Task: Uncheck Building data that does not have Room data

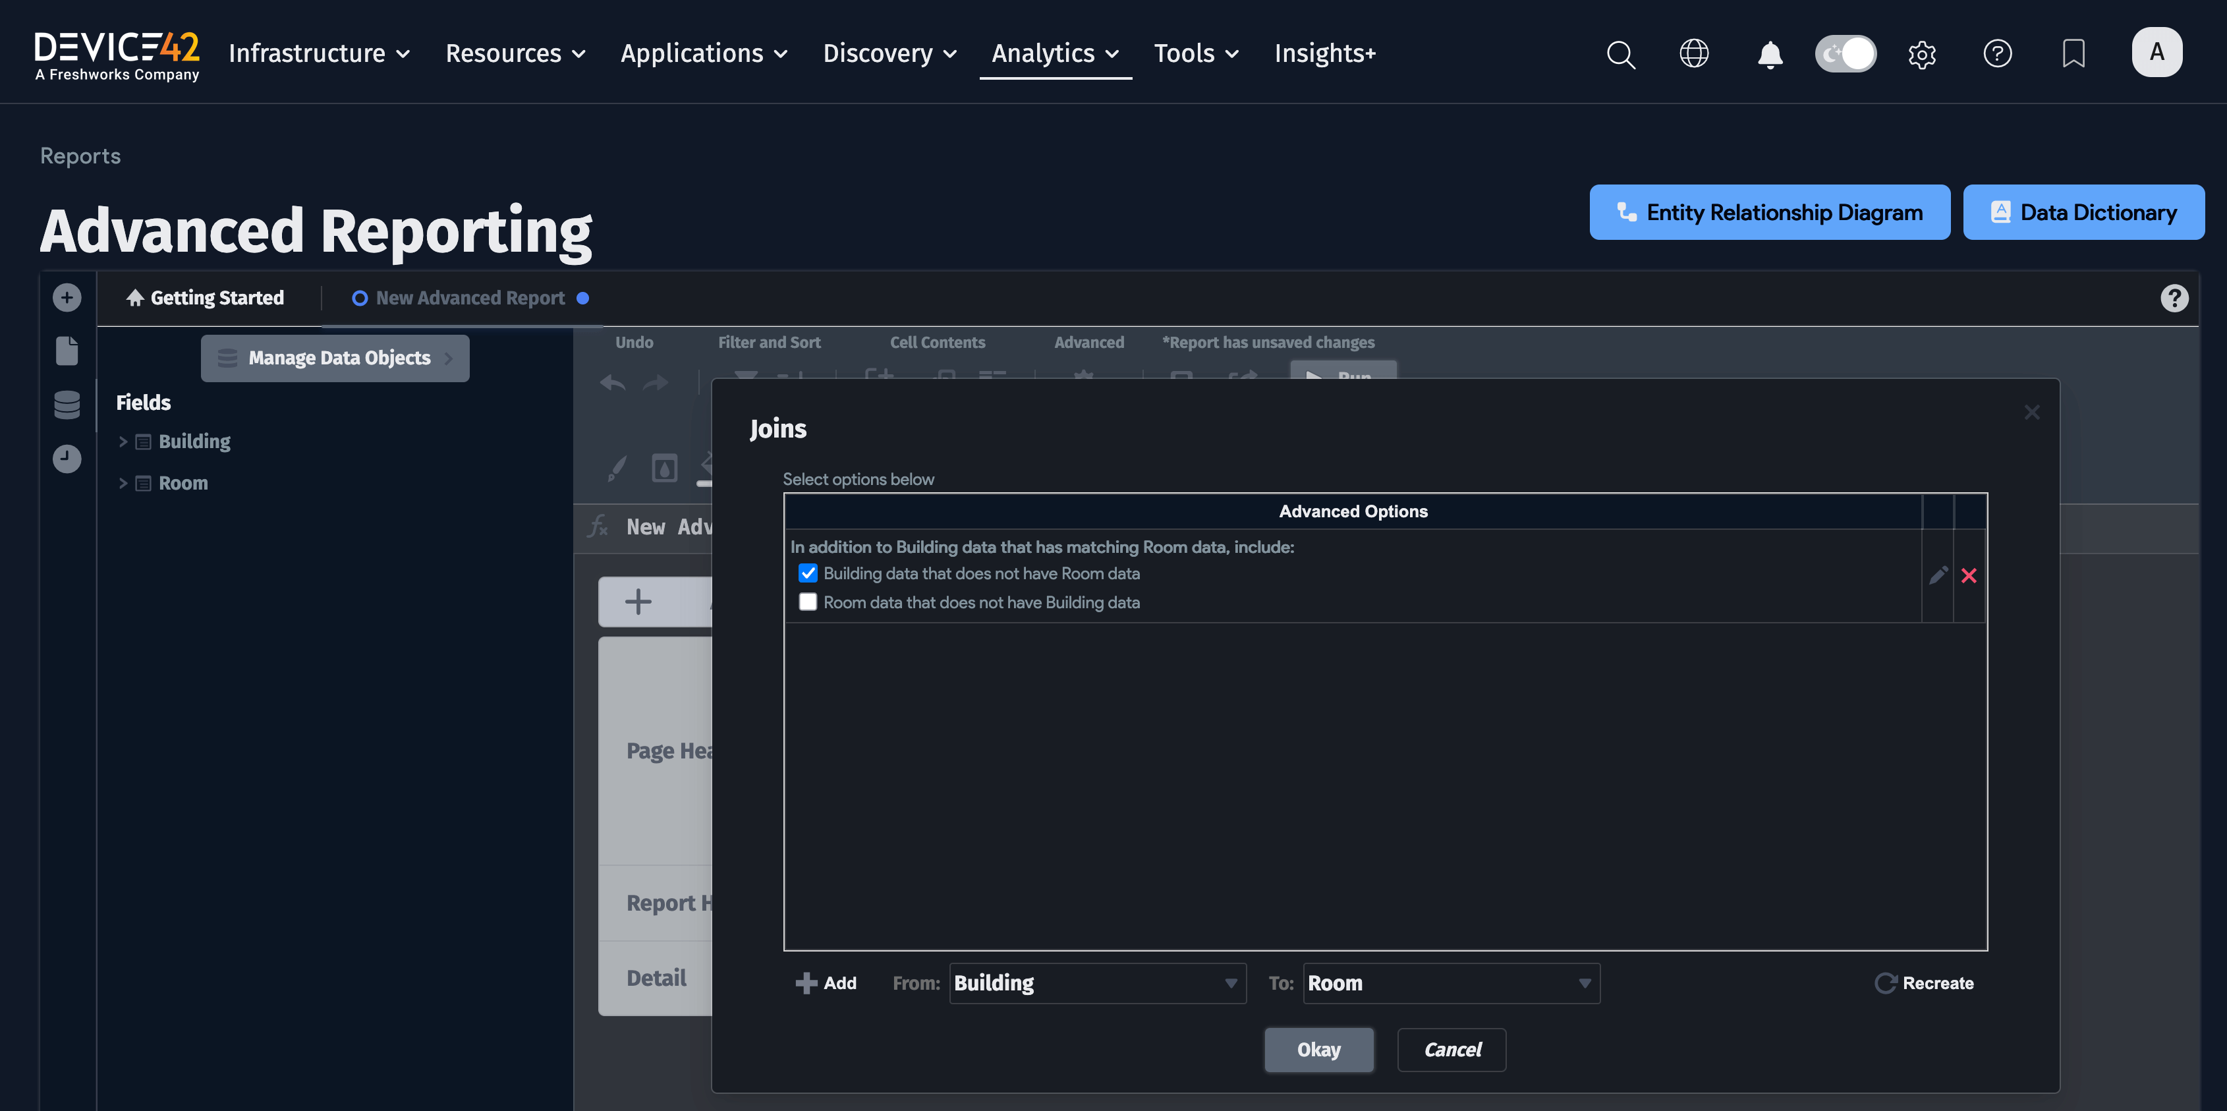Action: point(808,573)
